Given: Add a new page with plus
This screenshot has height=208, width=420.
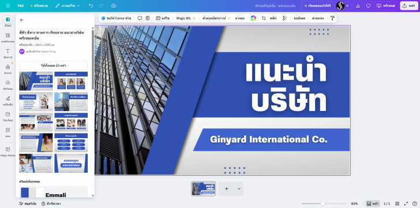Looking at the screenshot, I should 226,189.
